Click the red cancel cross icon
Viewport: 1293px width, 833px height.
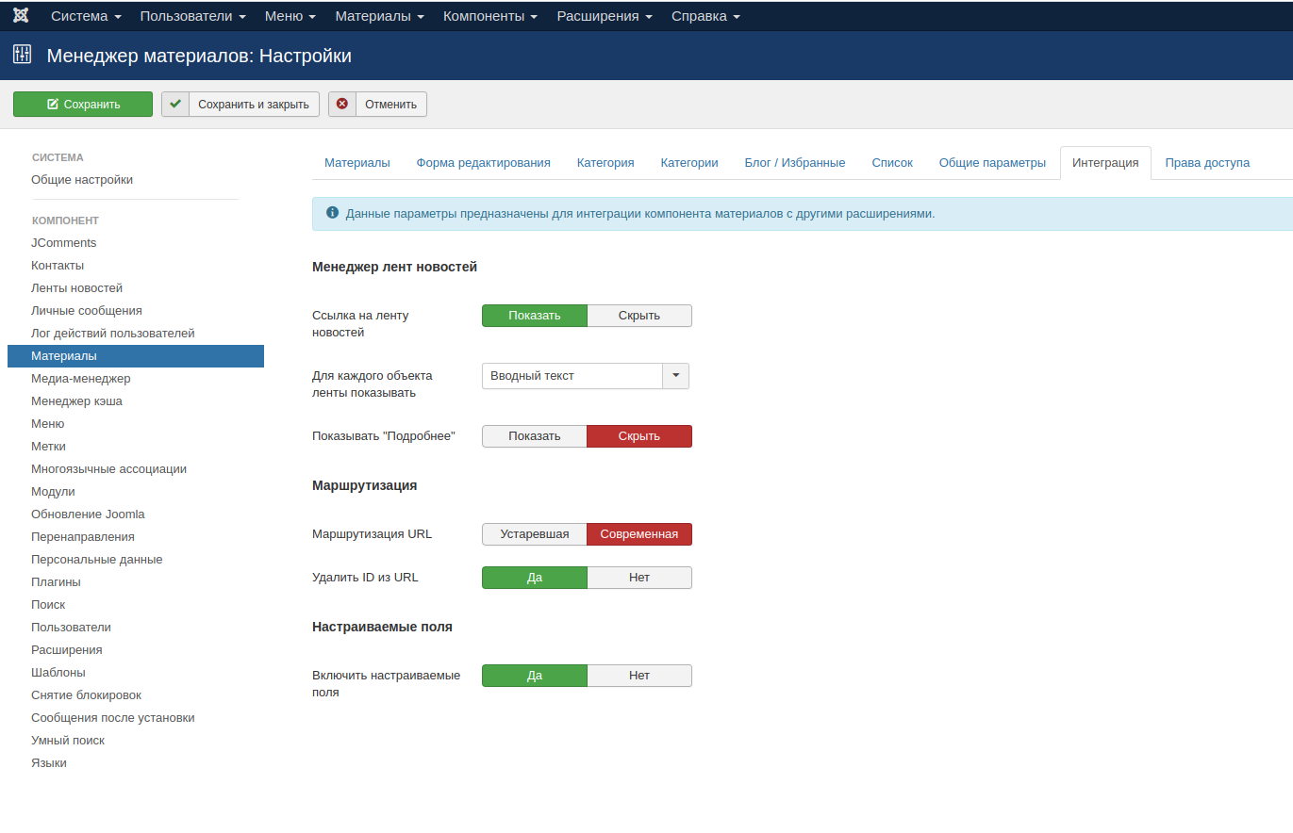click(x=342, y=104)
